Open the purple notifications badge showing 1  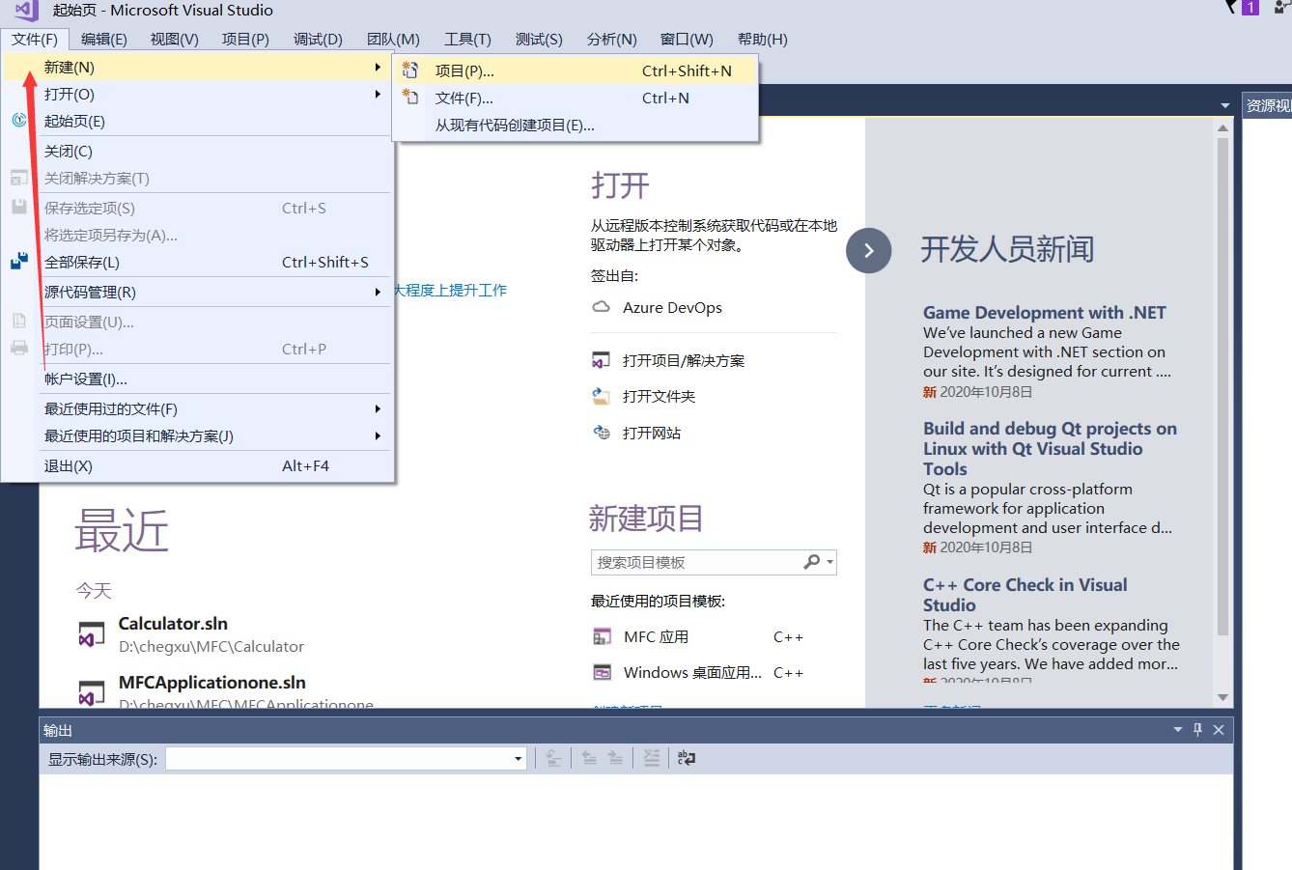click(1250, 8)
